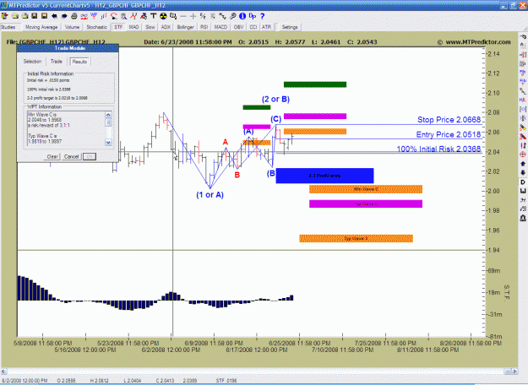
Task: Click the '(1 or A)' wave label
Action: (x=210, y=194)
